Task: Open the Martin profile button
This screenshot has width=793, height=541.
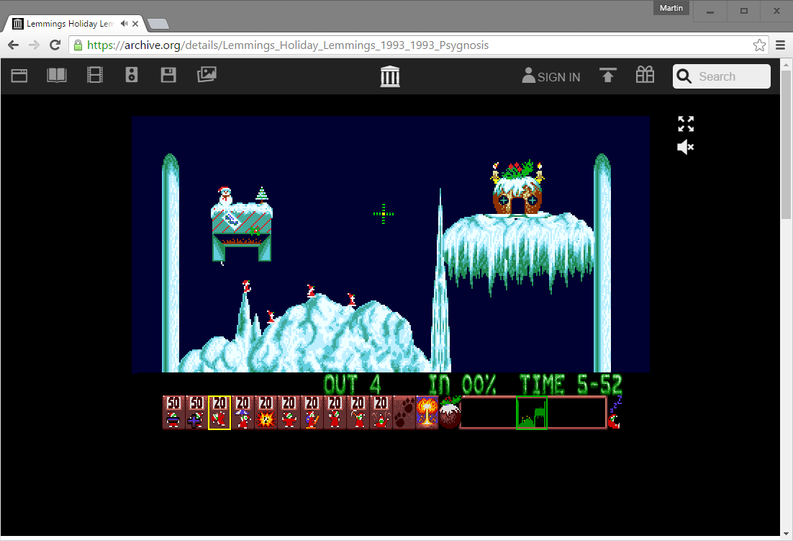Action: pyautogui.click(x=671, y=8)
